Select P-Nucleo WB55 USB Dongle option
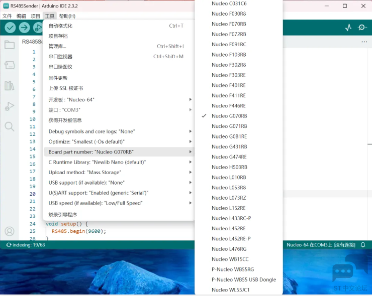372x296 pixels. (x=239, y=279)
